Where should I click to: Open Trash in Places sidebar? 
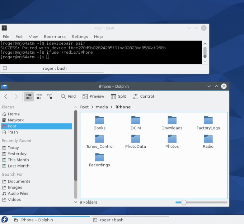[13, 132]
